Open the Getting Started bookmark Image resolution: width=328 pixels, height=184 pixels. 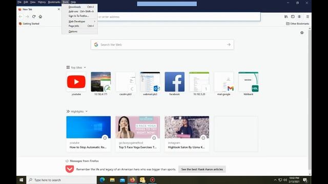point(29,24)
